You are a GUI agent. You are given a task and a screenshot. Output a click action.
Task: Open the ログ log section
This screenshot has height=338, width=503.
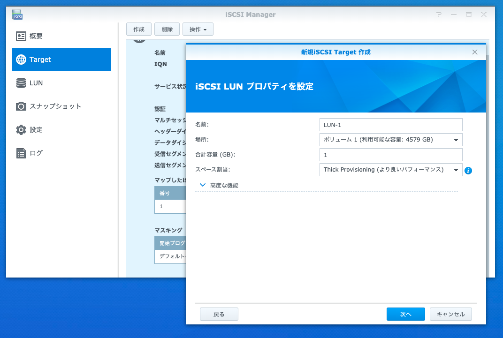click(61, 153)
